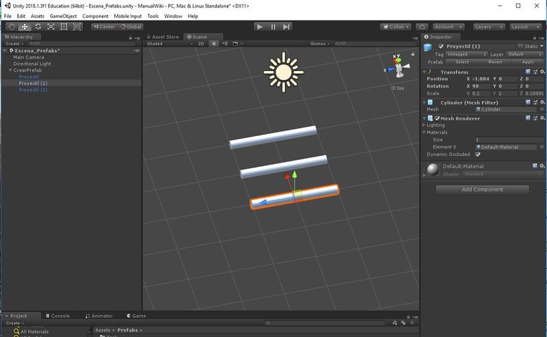The height and width of the screenshot is (337, 547).
Task: Open Mesh Renderer help icon
Action: pos(527,118)
